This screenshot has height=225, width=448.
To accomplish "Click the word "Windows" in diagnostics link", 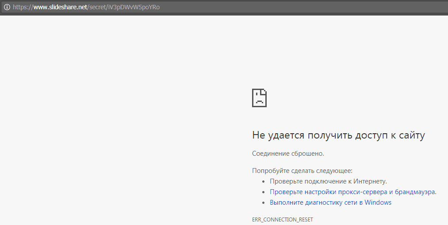I will click(378, 202).
